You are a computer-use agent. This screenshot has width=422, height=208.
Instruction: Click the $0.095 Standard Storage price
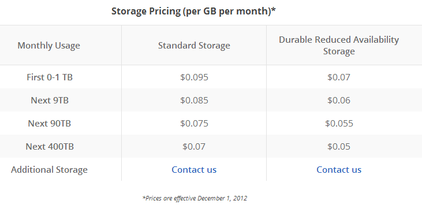194,77
